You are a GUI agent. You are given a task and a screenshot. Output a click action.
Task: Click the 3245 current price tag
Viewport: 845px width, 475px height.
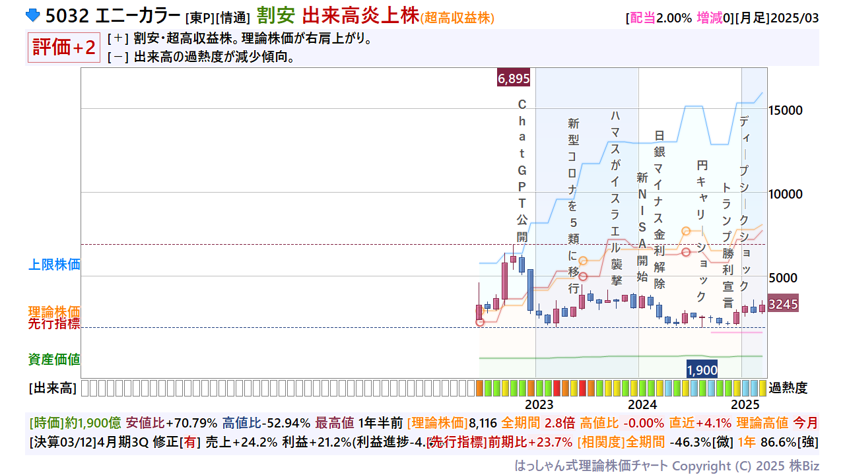click(783, 304)
